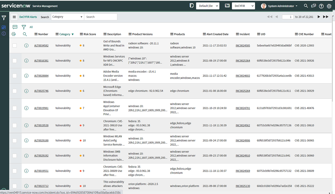This screenshot has width=335, height=194.
Task: Open incident INC0025130 link
Action: click(243, 186)
